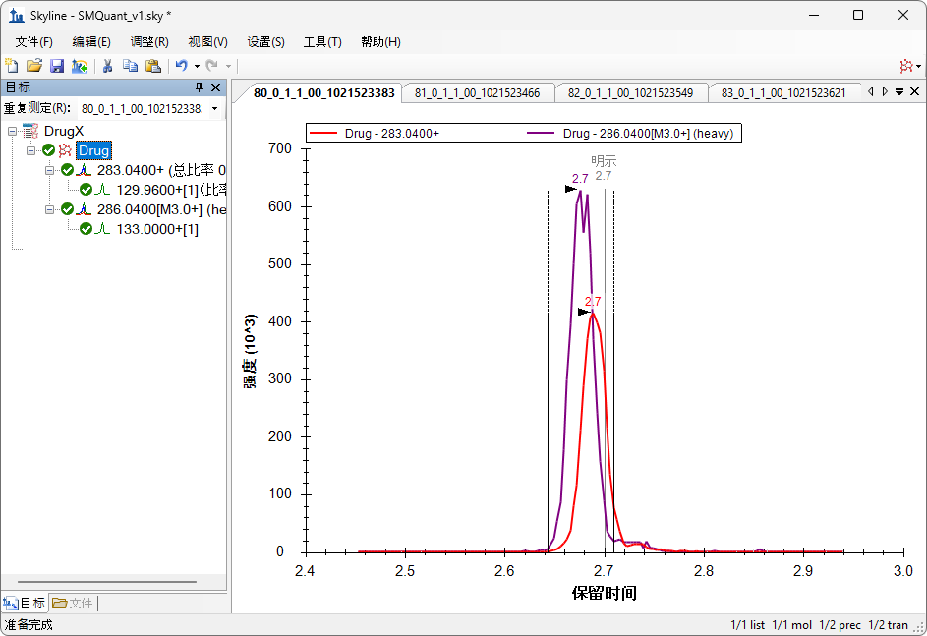Screen dimensions: 927x636
Task: Open the 重复测定 replicate dropdown
Action: (214, 108)
